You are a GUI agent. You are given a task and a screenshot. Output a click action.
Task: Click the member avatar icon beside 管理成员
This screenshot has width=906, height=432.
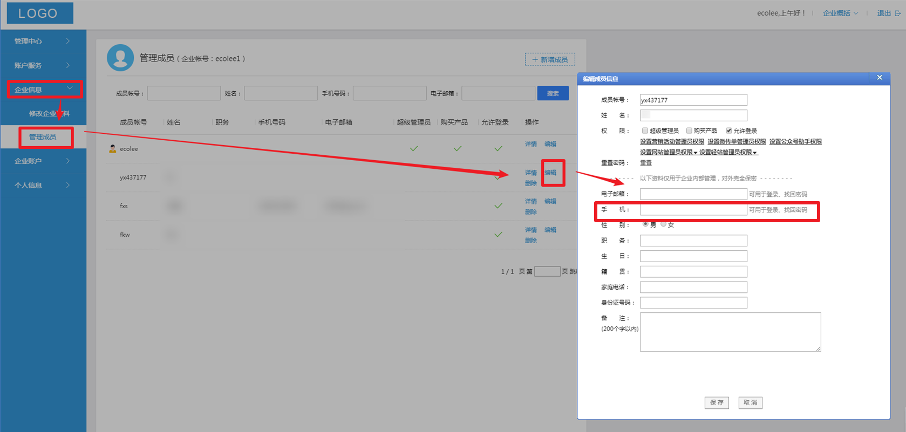120,58
